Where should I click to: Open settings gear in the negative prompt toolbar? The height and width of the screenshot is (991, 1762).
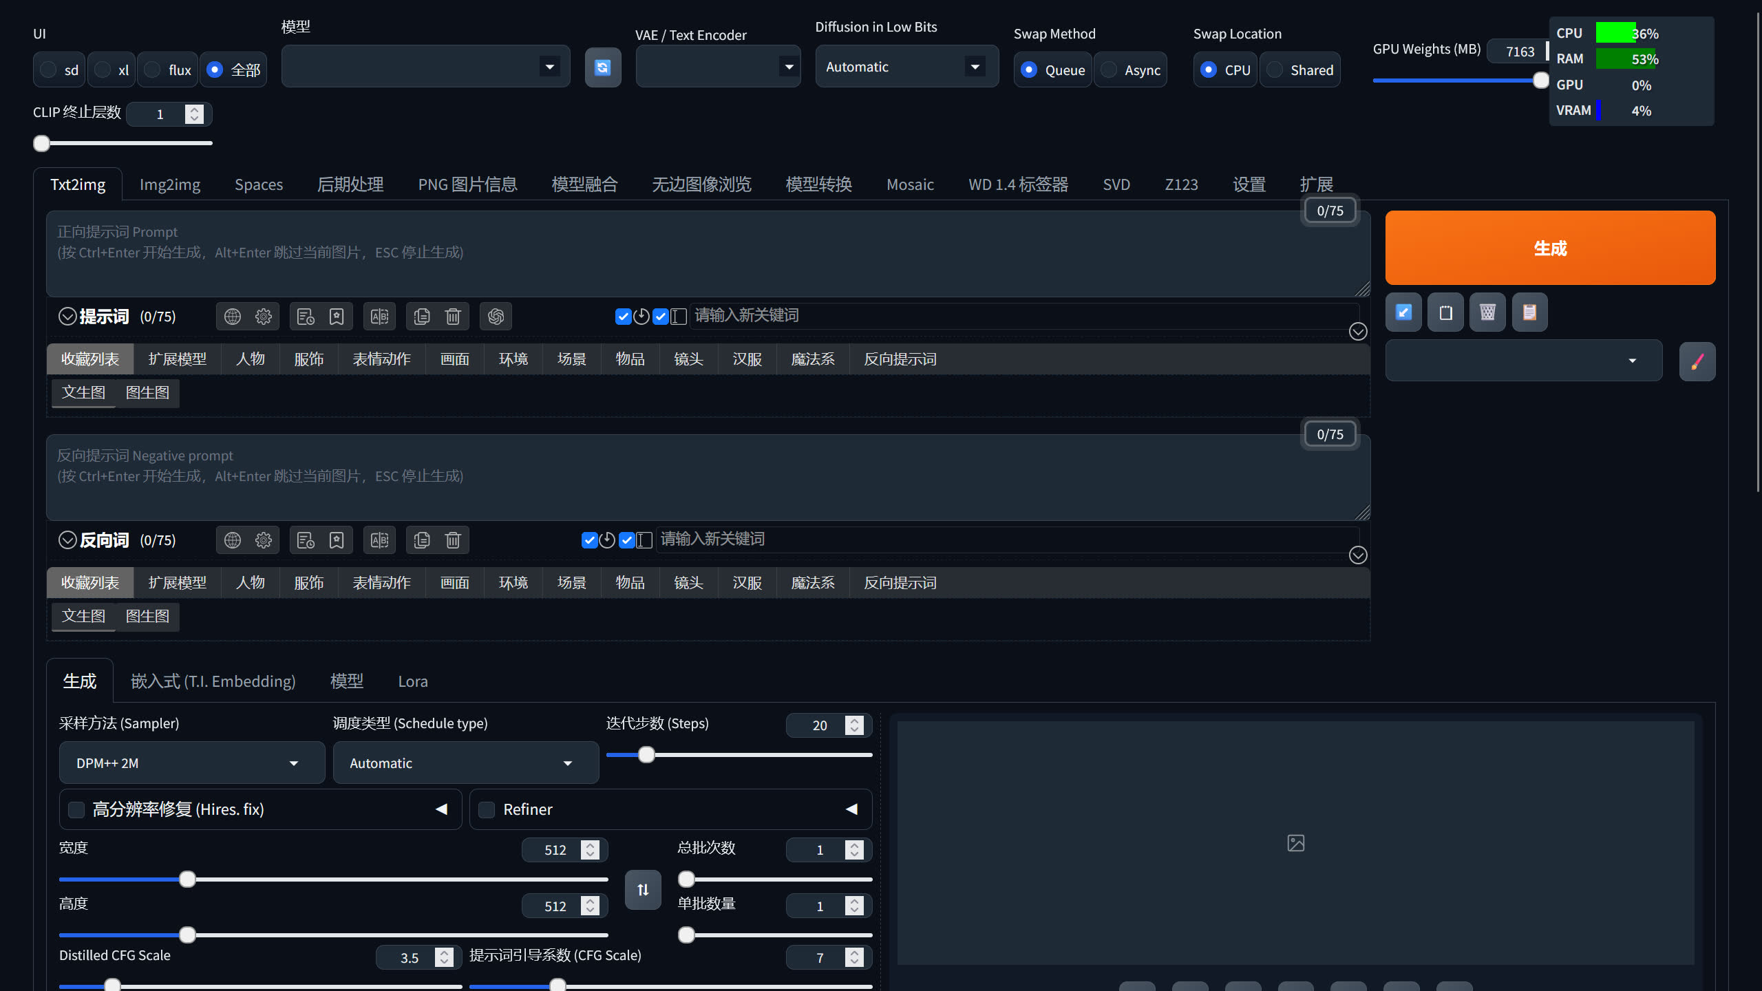point(264,540)
